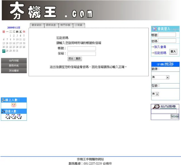Viewport: 181px width, 165px height.
Task: Click the magnifying glass 站內搜尋 icon
Action: (x=156, y=107)
